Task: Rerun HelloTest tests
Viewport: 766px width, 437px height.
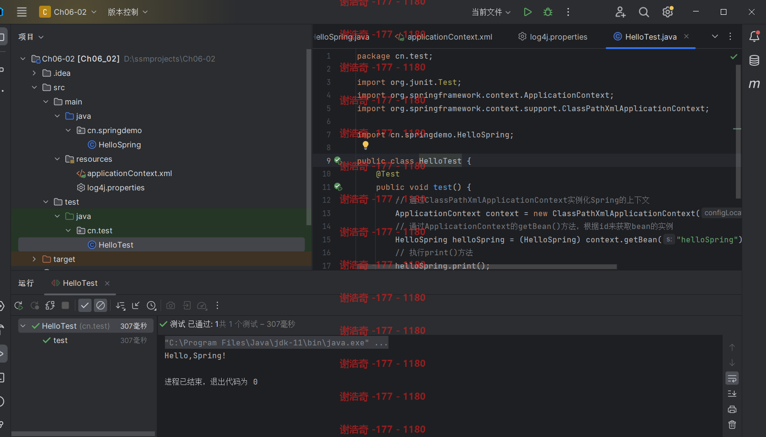Action: (x=19, y=305)
